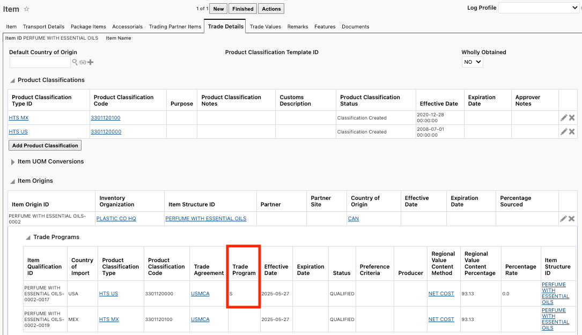The height and width of the screenshot is (335, 582).
Task: Remove the Item Origin row with X icon
Action: tap(571, 218)
